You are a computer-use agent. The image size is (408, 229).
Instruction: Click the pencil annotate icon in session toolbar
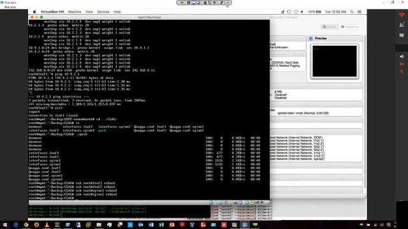[x=222, y=3]
